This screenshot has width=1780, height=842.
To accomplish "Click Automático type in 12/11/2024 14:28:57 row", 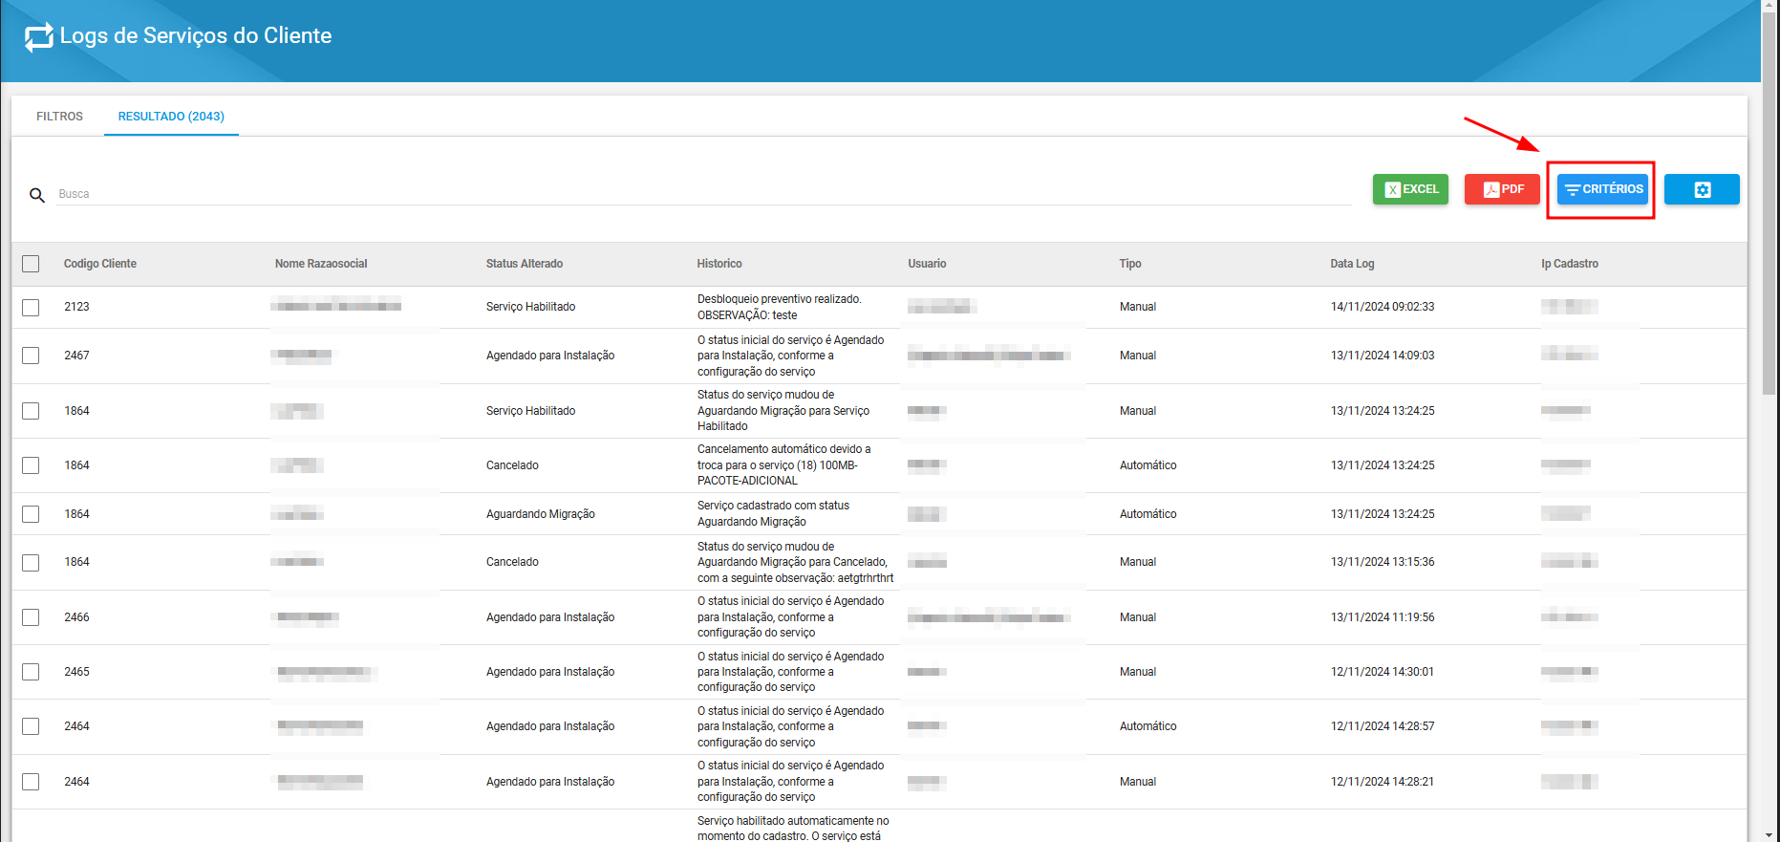I will tap(1148, 726).
